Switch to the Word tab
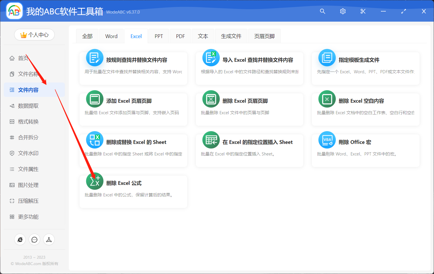434x274 pixels. [x=111, y=36]
